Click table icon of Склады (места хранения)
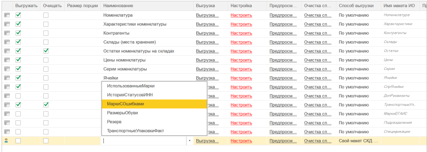 coord(8,42)
